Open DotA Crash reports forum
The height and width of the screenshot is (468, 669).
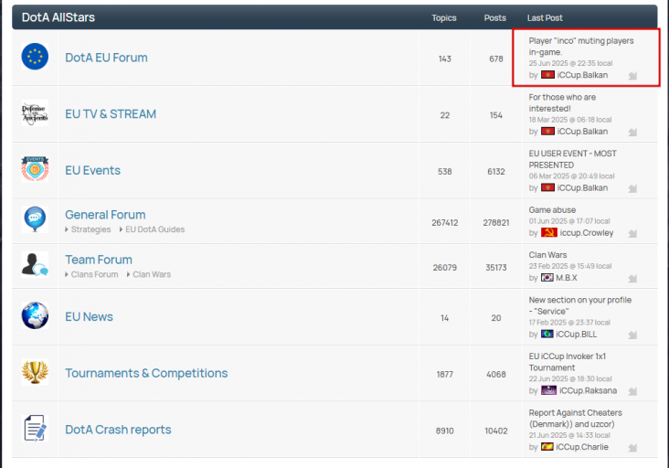(118, 430)
